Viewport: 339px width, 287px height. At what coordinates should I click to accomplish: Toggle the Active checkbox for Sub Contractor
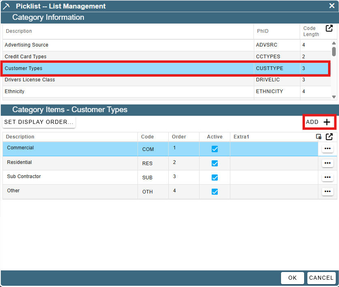click(x=215, y=178)
